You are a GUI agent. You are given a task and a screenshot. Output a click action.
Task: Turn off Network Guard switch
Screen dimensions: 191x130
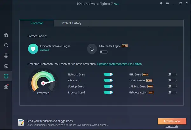[x=108, y=74]
